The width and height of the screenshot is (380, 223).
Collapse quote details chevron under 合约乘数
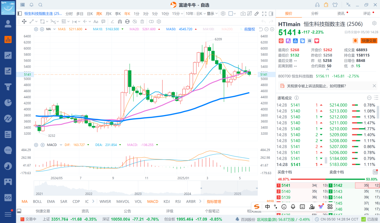click(328, 70)
